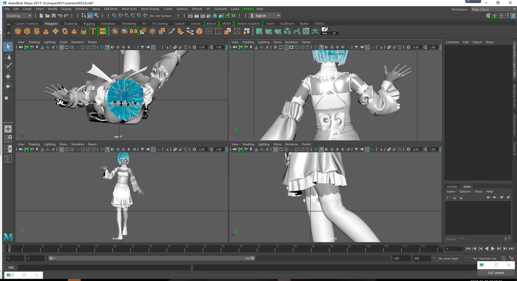Click the Redo arrow icon

click(66, 15)
